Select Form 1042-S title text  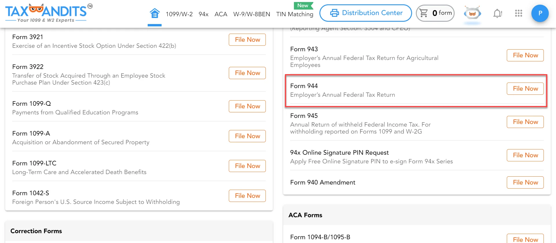click(x=31, y=193)
